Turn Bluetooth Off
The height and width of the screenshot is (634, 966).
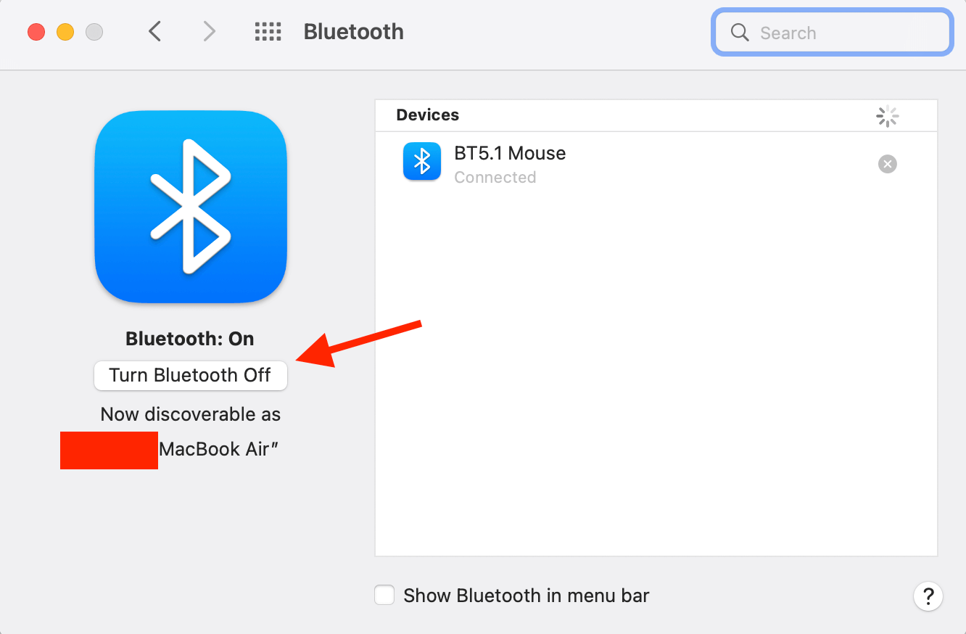pyautogui.click(x=191, y=375)
